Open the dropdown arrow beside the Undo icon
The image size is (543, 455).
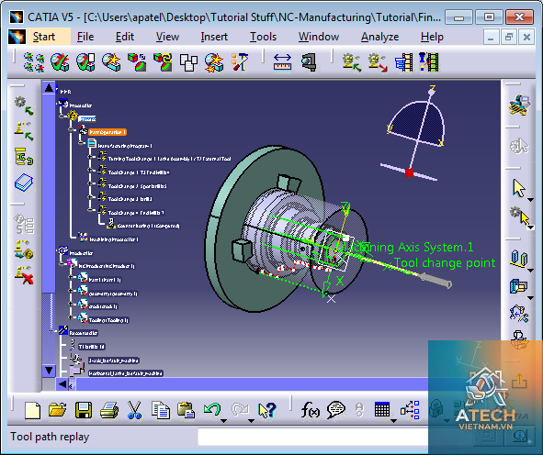(x=223, y=420)
